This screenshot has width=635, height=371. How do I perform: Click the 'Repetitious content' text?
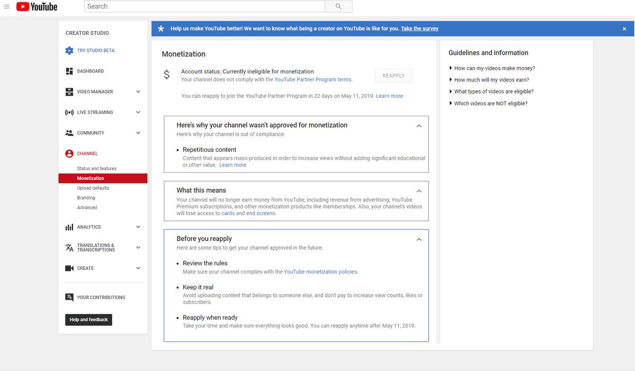[x=210, y=150]
